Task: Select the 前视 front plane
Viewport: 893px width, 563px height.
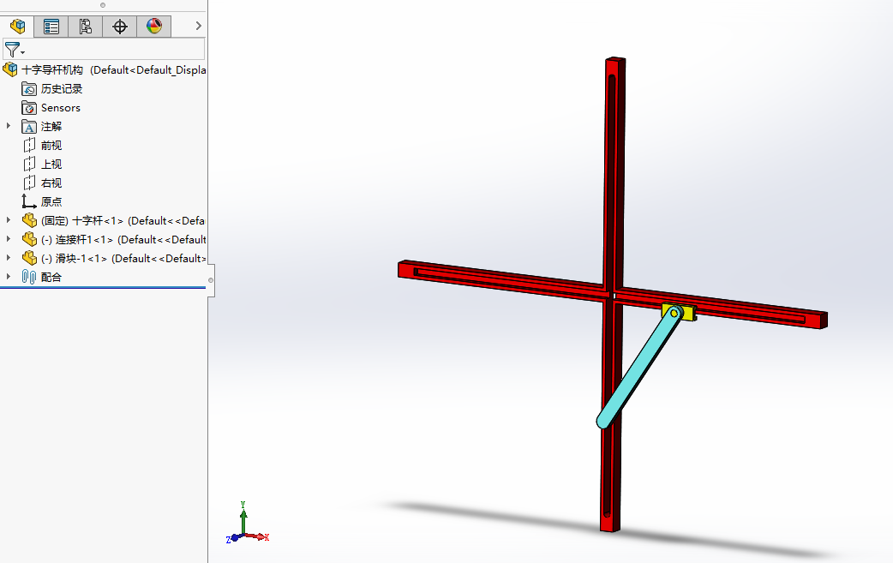Action: point(51,145)
